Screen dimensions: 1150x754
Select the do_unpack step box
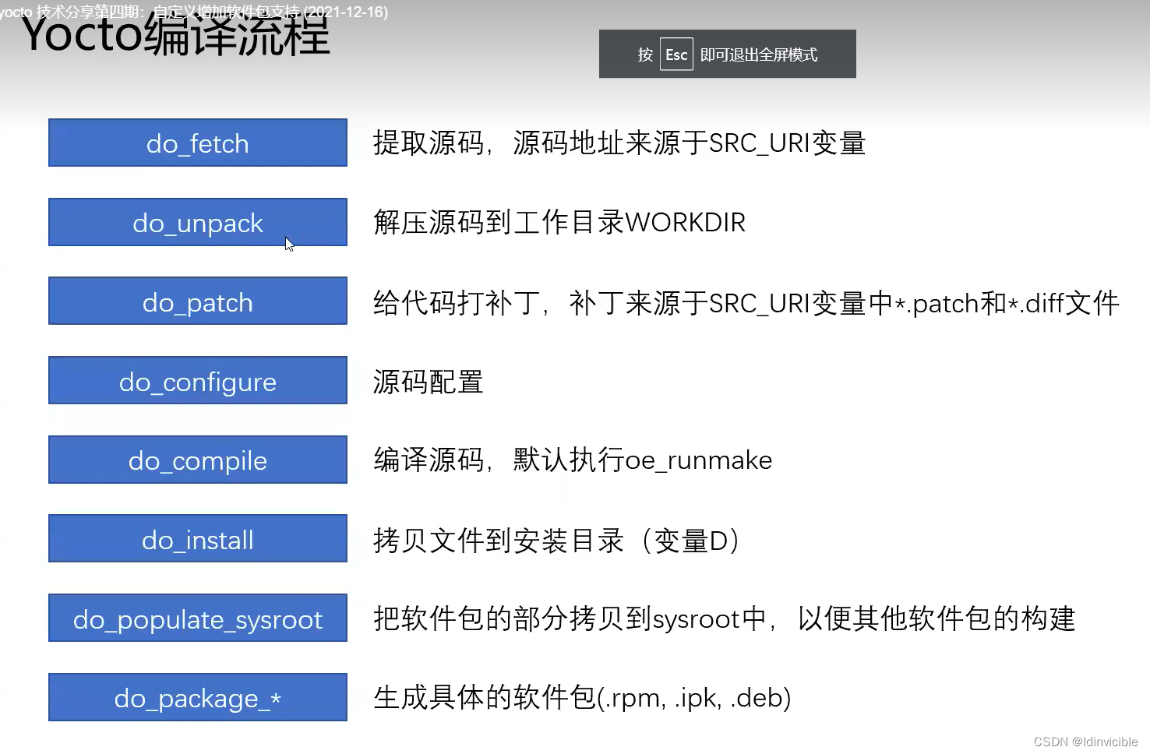tap(197, 222)
